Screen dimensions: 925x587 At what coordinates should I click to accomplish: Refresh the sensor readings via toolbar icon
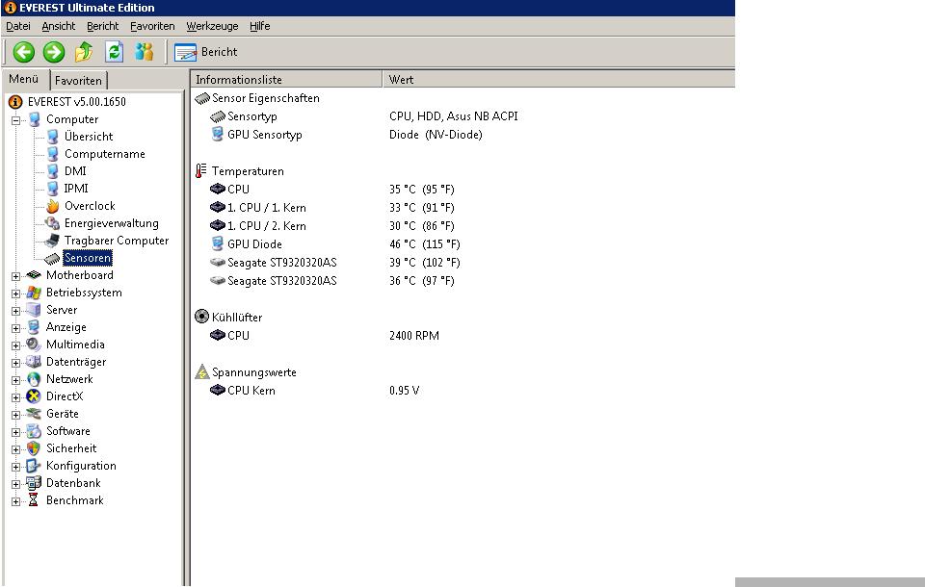pyautogui.click(x=114, y=52)
